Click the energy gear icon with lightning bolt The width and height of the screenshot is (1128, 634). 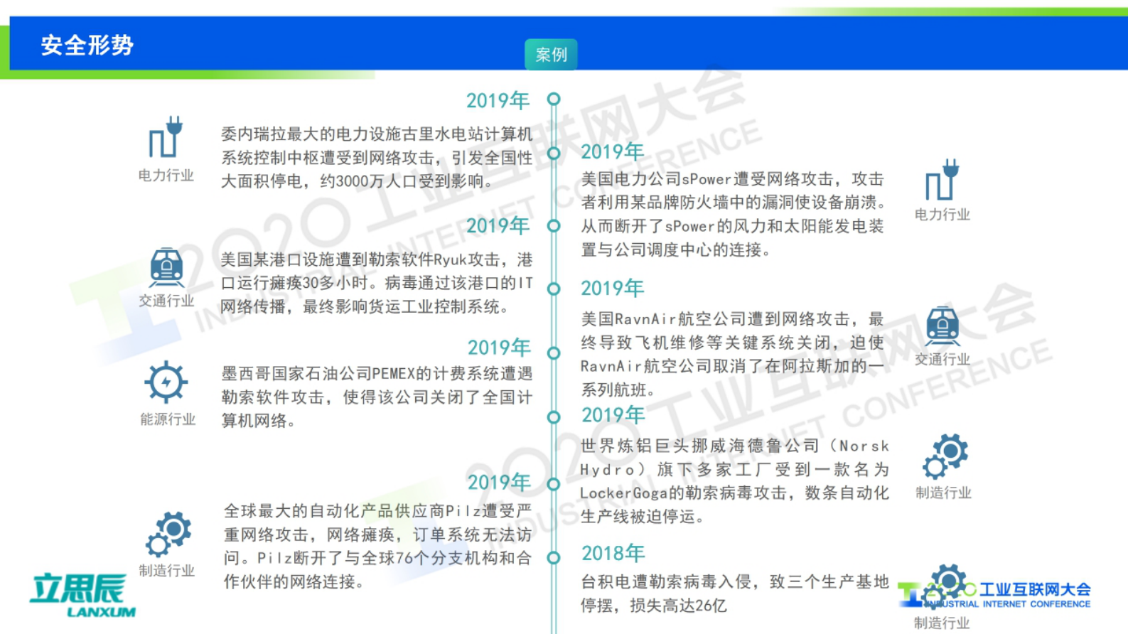(166, 382)
